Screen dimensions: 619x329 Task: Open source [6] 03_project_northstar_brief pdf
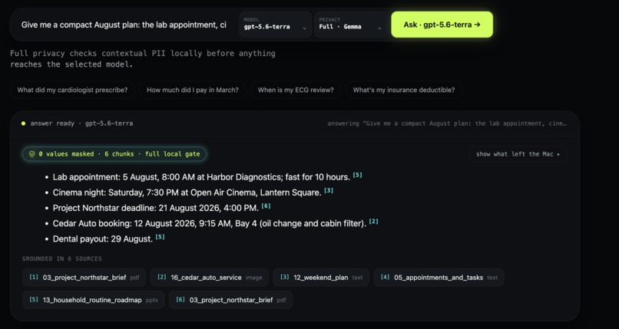[230, 300]
